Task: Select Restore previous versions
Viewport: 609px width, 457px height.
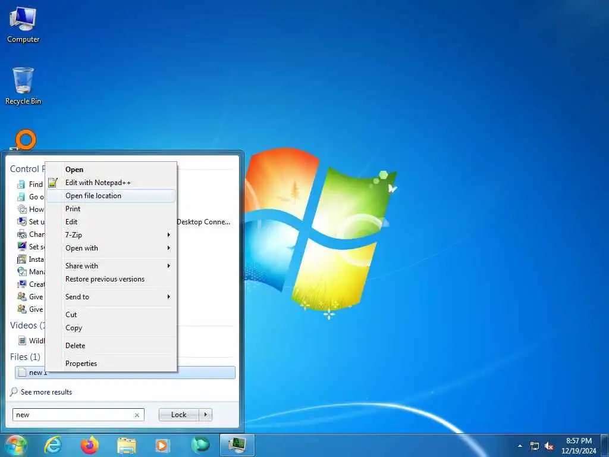Action: point(111,279)
